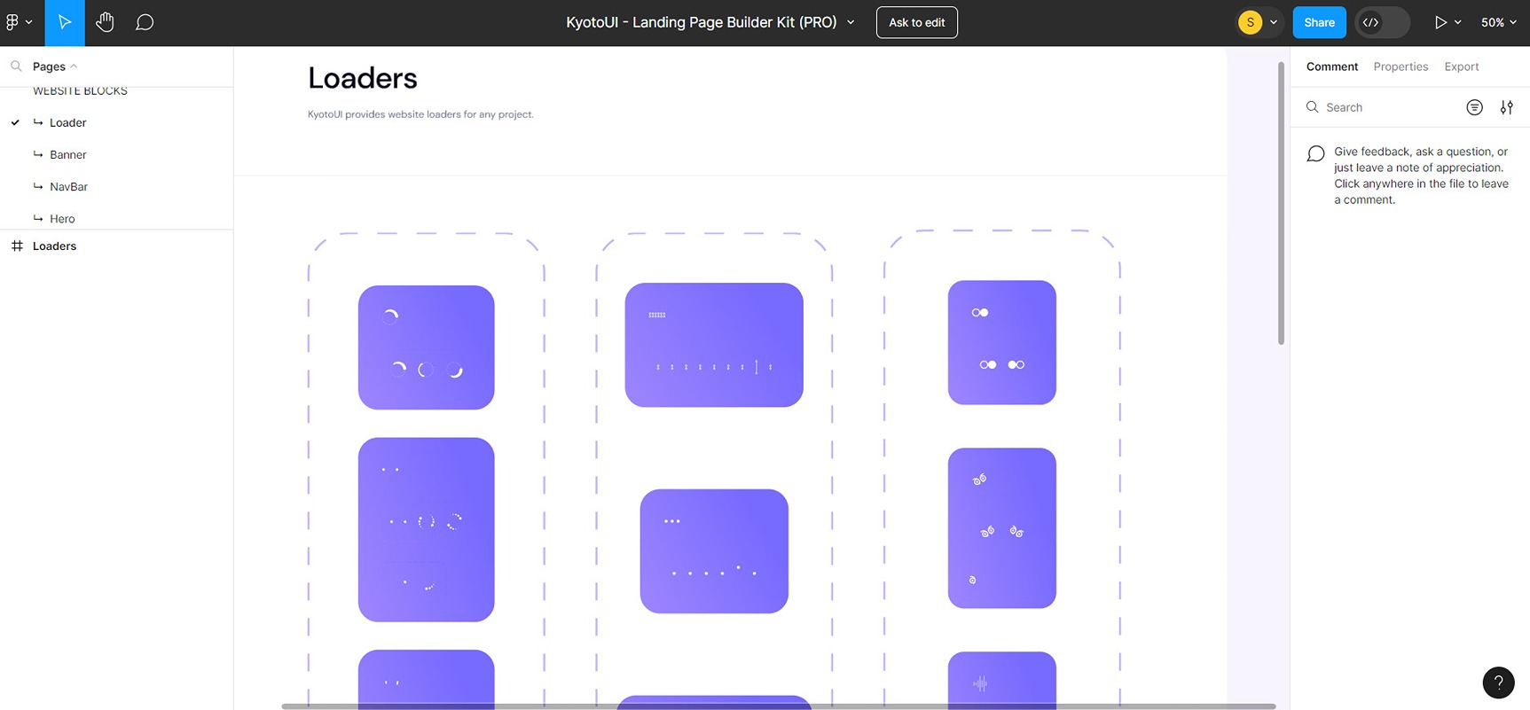The image size is (1530, 710).
Task: Switch to the Properties tab
Action: point(1401,66)
